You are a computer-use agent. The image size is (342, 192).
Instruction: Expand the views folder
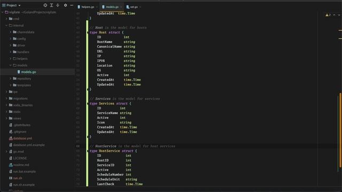pyautogui.click(x=6, y=118)
